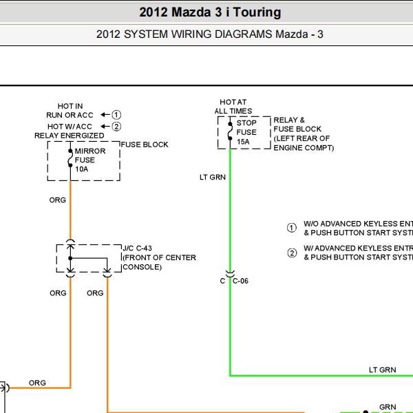
Task: Click the C-06 connector symbol on green wire
Action: pos(230,274)
